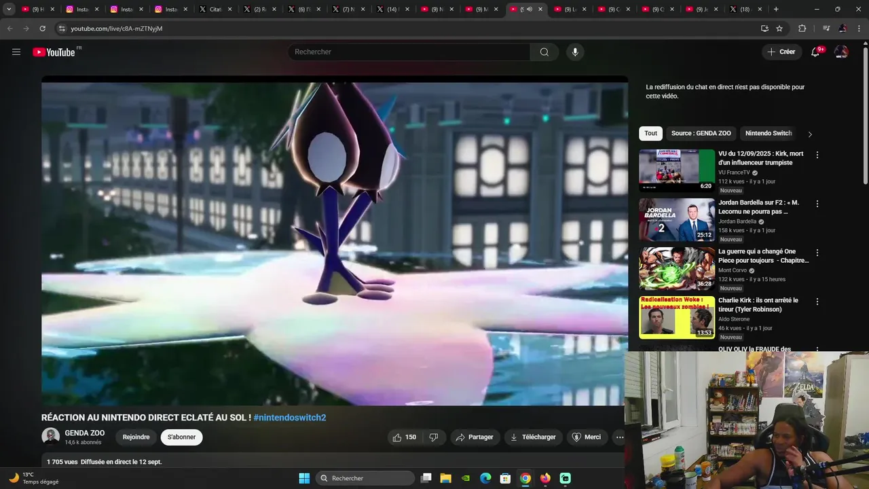Open the NVIDIA app in taskbar
The width and height of the screenshot is (869, 489).
coord(465,478)
